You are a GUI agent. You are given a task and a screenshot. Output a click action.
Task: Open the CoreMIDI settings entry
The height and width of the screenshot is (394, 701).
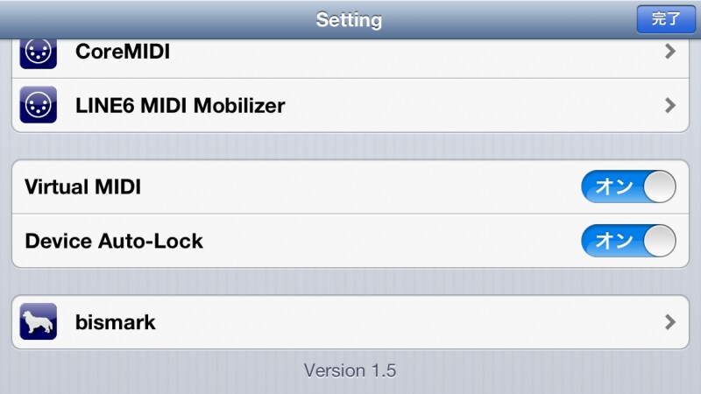(350, 58)
